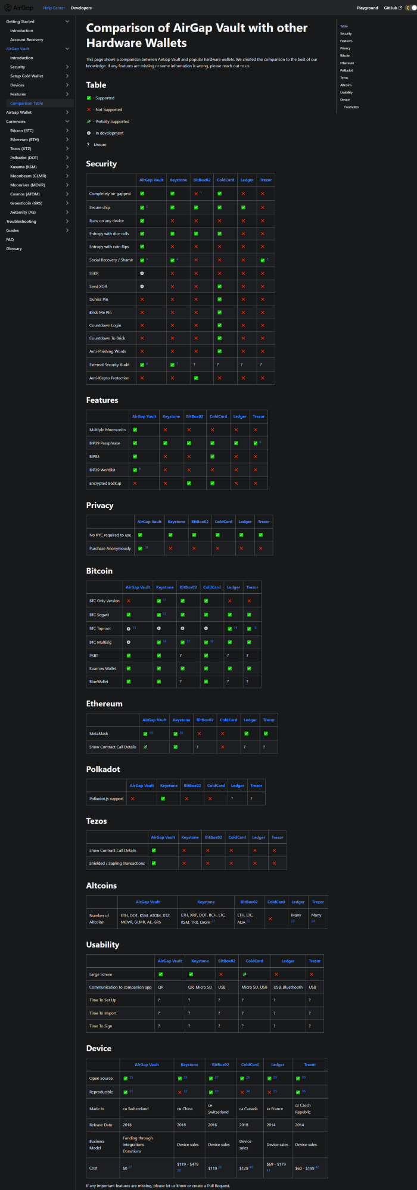The height and width of the screenshot is (1190, 417).
Task: Click in-development icon in Seed XOR row
Action: click(x=142, y=286)
